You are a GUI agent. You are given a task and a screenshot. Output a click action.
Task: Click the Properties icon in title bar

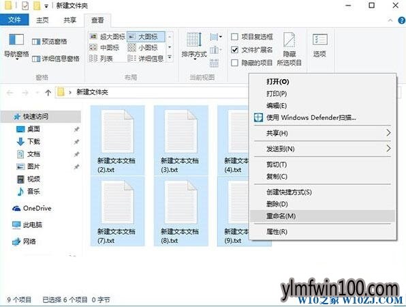[x=25, y=5]
